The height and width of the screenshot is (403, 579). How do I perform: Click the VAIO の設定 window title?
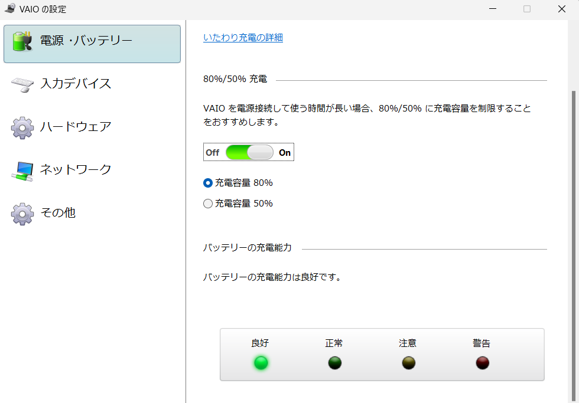43,9
